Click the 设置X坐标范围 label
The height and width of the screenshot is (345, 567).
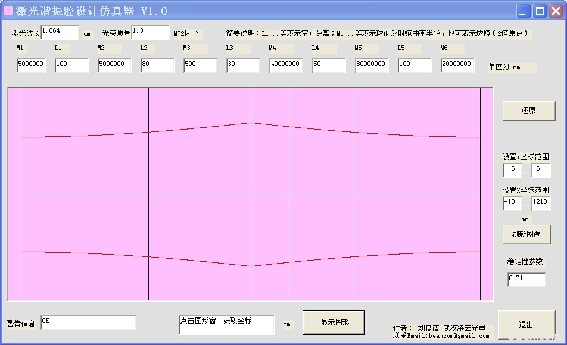coord(526,190)
